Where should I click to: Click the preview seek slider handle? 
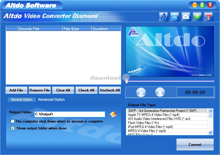click(x=127, y=81)
